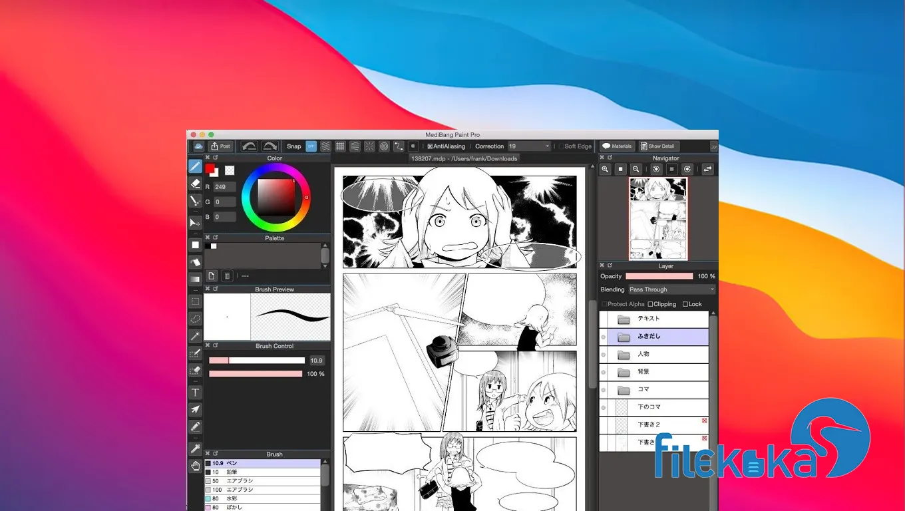905x511 pixels.
Task: Select the Fill shape tool
Action: [x=195, y=245]
